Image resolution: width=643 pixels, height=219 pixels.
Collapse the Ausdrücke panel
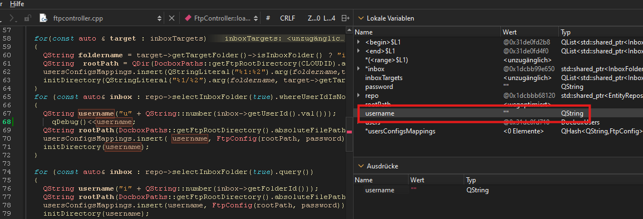[360, 166]
